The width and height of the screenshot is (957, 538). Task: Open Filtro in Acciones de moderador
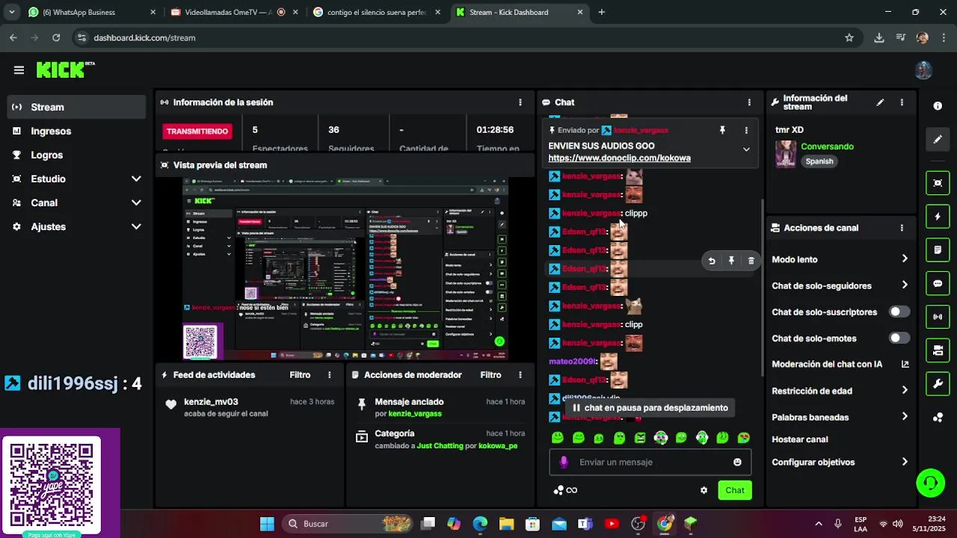(x=490, y=375)
